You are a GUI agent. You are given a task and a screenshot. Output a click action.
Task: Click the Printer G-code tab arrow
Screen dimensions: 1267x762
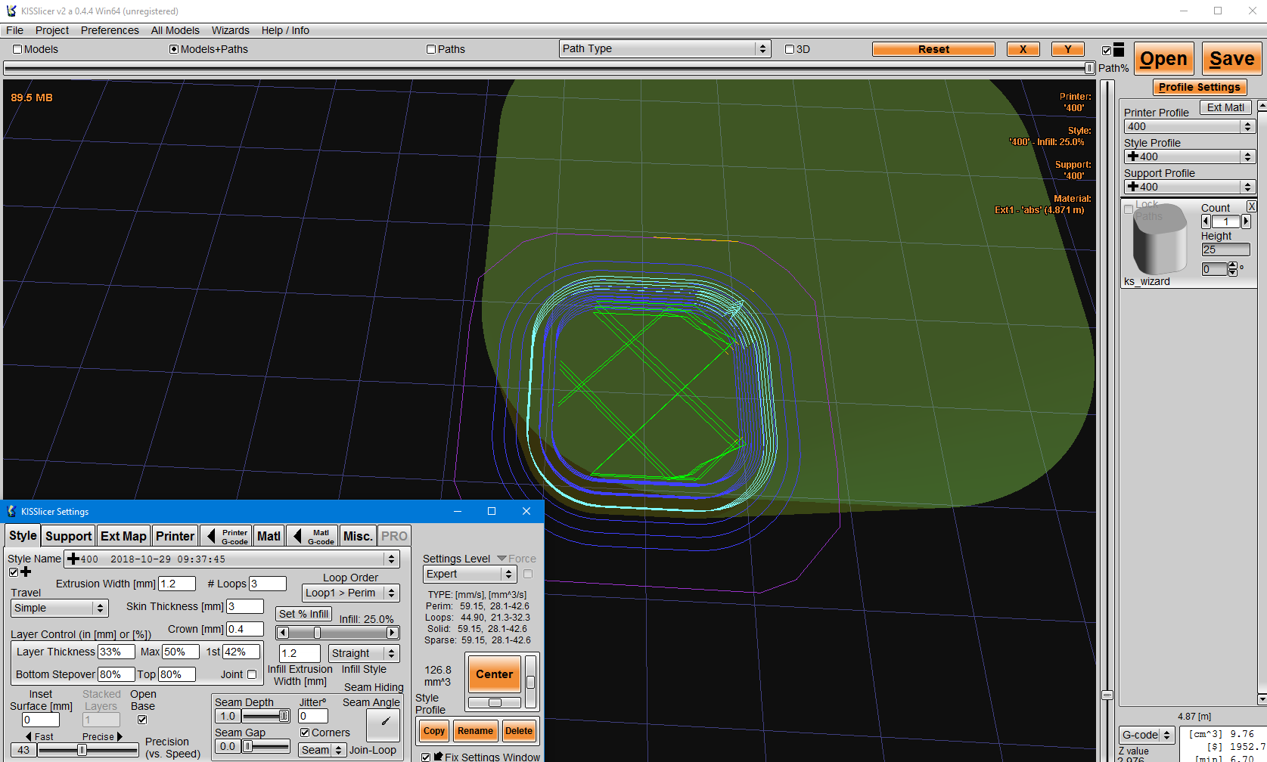(x=211, y=536)
